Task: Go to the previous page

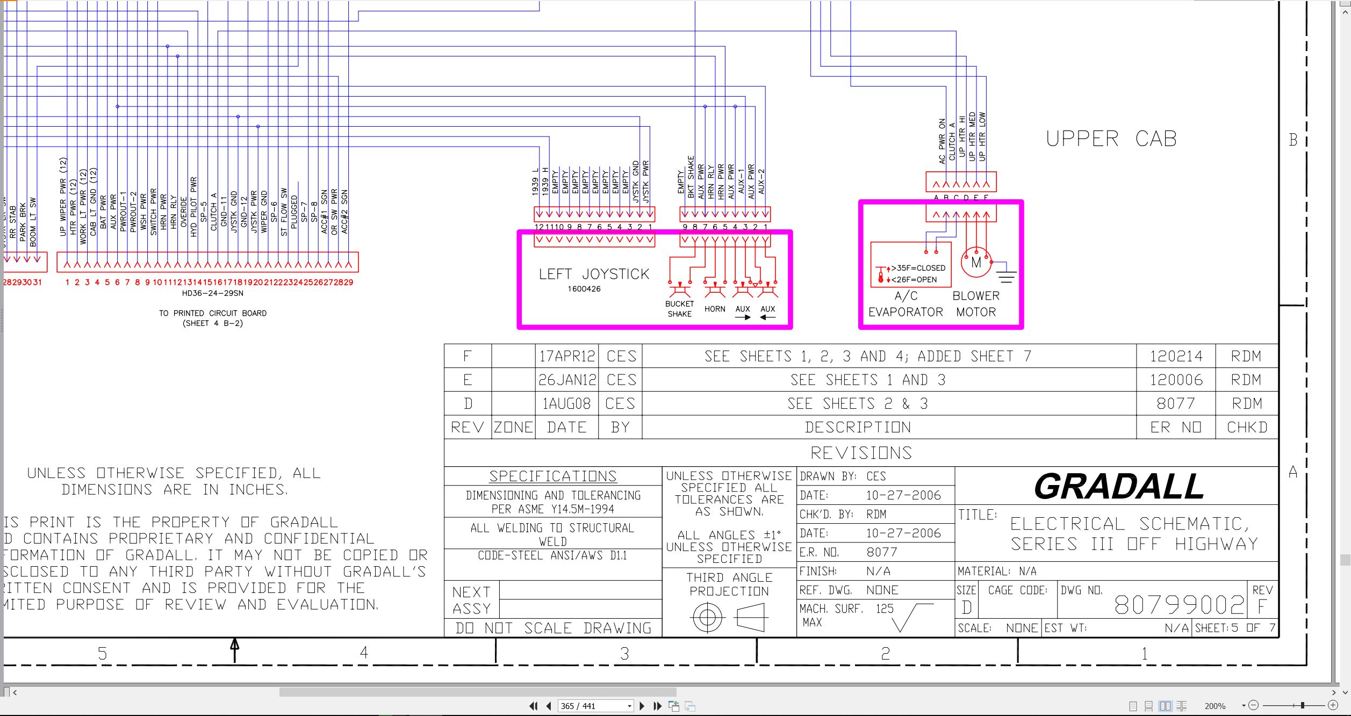Action: coord(548,706)
